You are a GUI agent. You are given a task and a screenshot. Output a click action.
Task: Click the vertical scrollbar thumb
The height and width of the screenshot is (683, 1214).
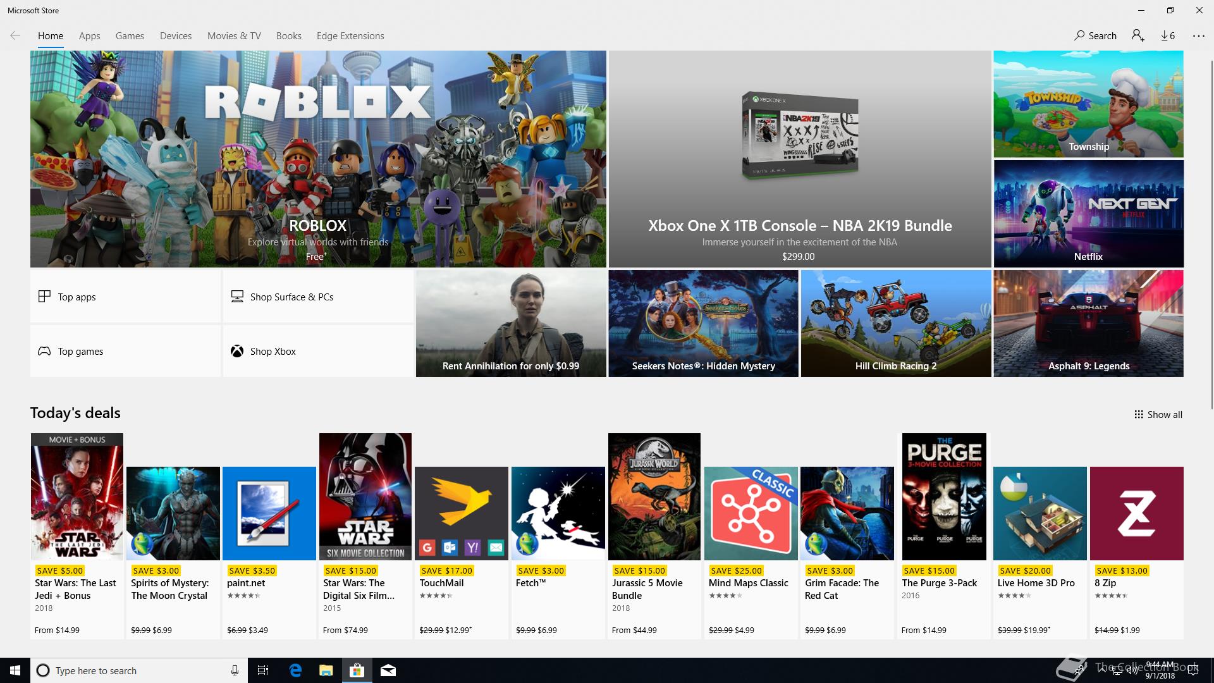point(1211,234)
